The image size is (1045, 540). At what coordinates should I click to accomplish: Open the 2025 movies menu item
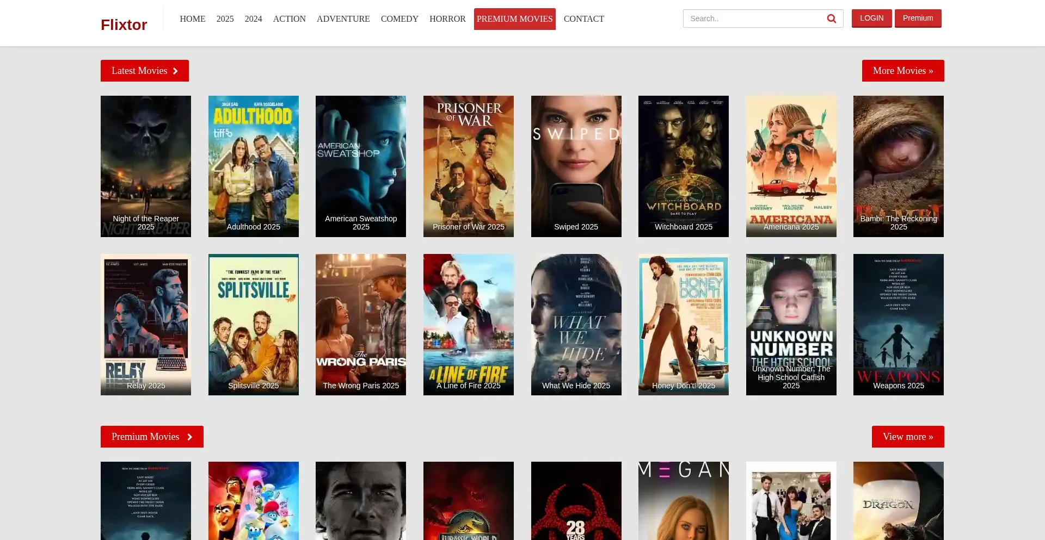point(225,19)
